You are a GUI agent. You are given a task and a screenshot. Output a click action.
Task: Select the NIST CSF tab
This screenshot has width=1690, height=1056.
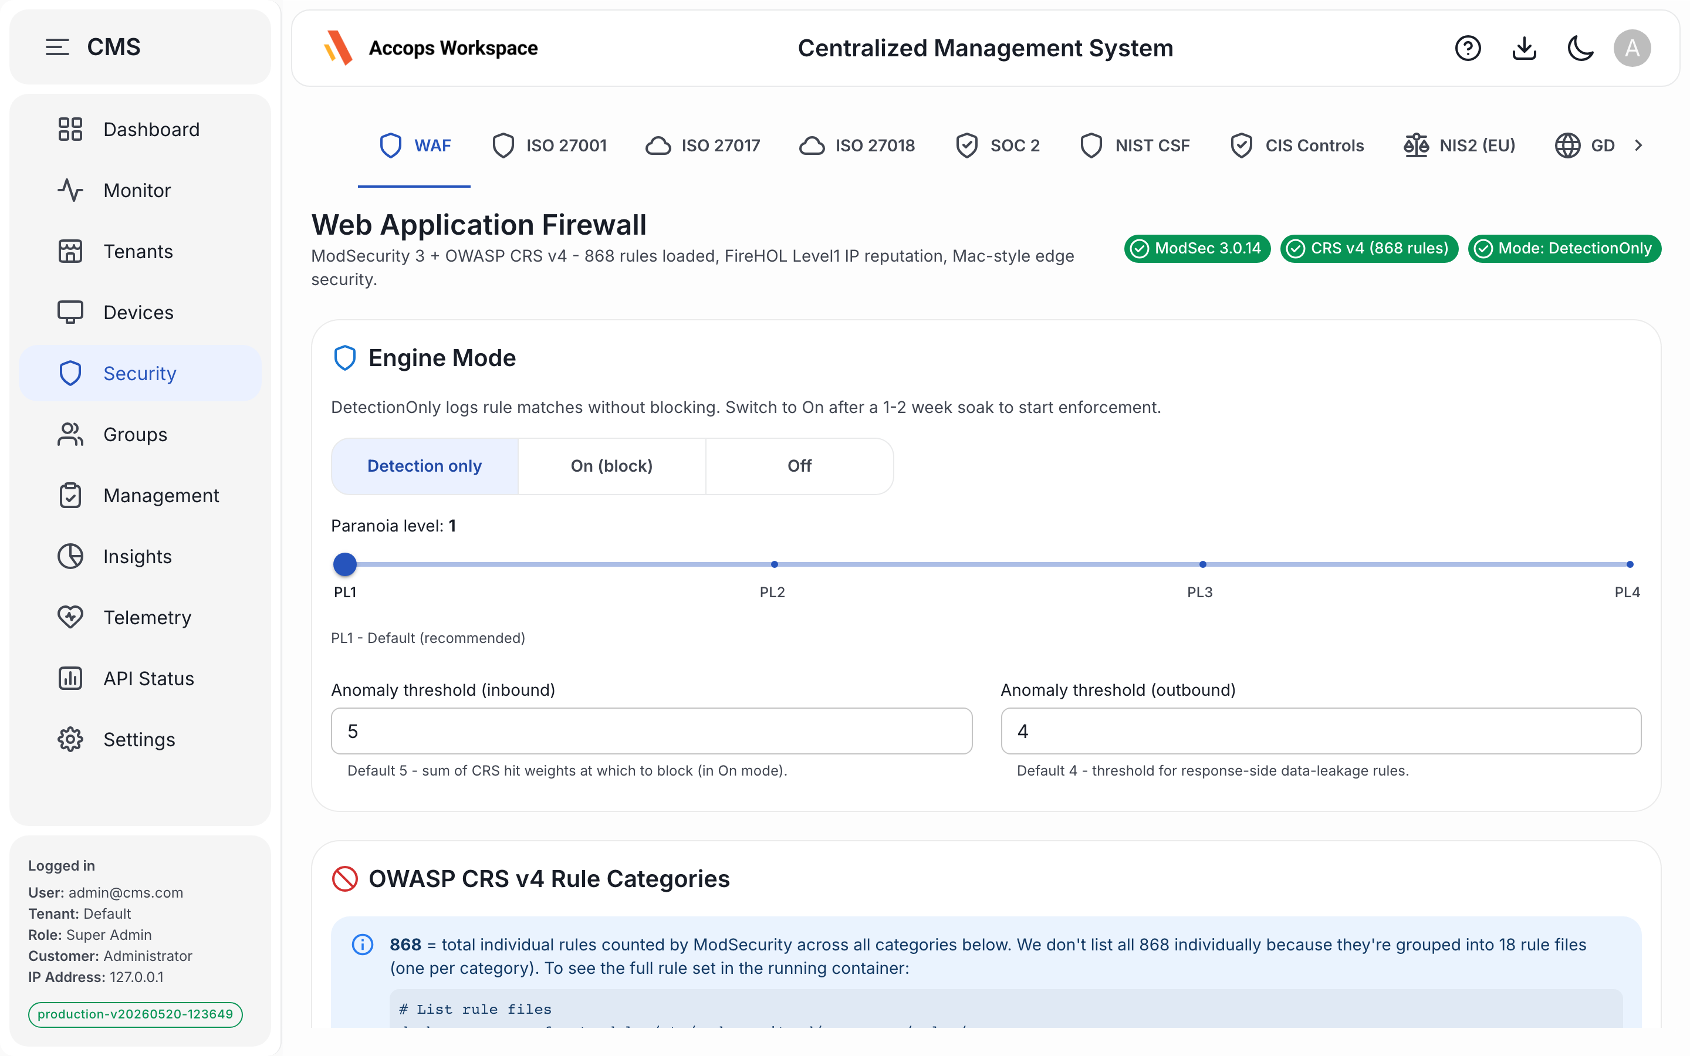(x=1135, y=145)
